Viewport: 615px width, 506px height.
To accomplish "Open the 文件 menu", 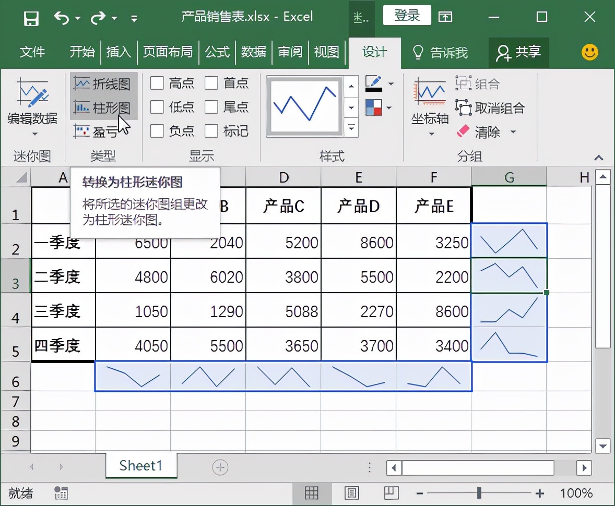I will tap(32, 52).
